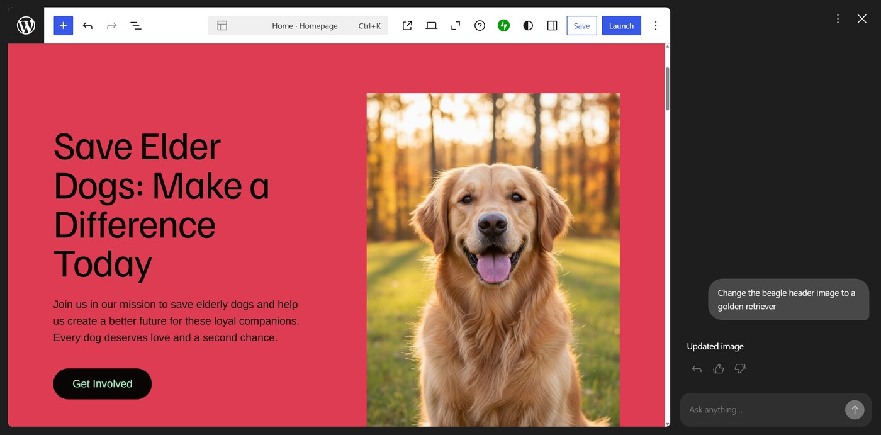The width and height of the screenshot is (881, 435).
Task: Click the green Jetpack icon
Action: click(503, 25)
